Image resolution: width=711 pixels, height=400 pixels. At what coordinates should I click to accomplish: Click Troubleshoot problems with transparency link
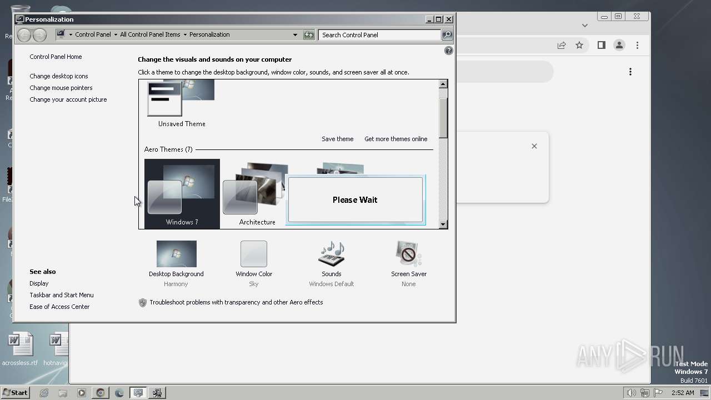(x=236, y=302)
